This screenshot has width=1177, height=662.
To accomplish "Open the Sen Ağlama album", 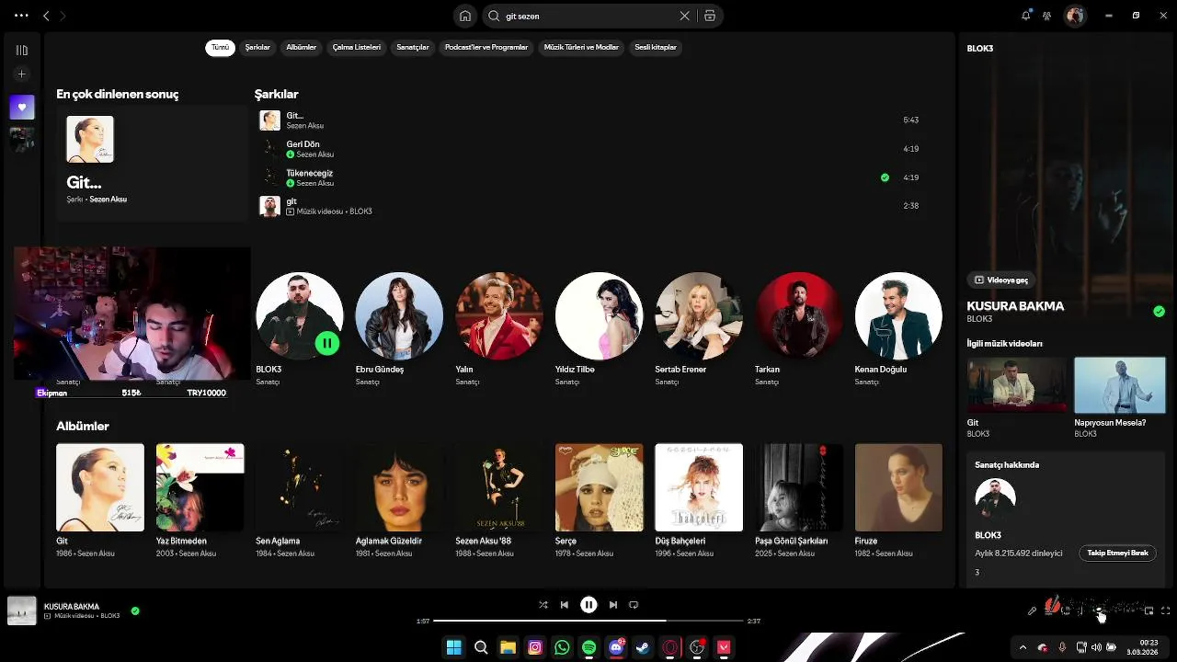I will pos(300,500).
